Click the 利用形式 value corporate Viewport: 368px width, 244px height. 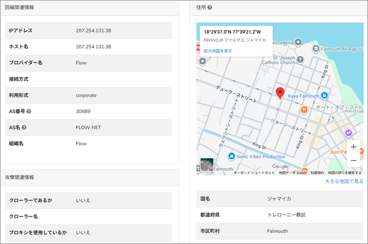86,96
